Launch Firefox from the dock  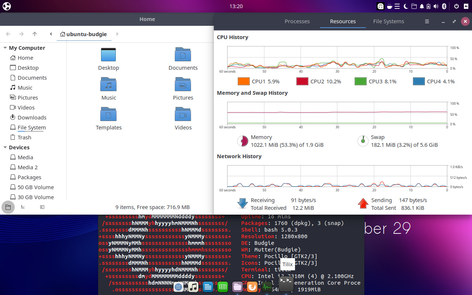(252, 287)
